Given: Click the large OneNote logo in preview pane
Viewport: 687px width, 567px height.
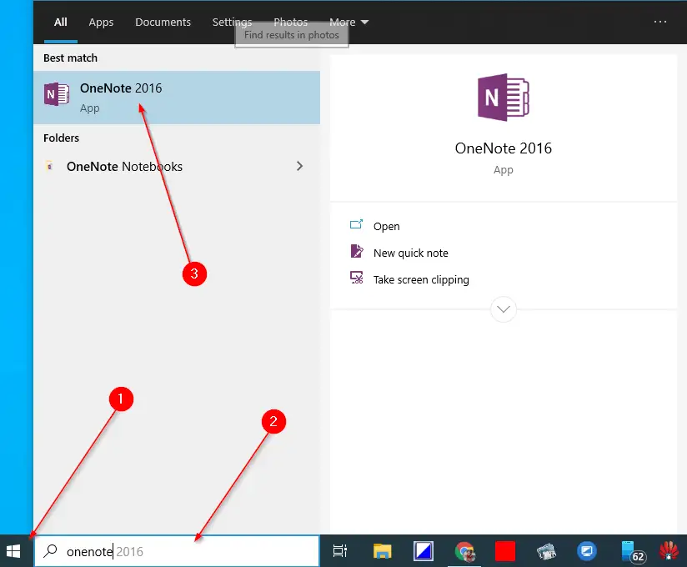Looking at the screenshot, I should click(504, 98).
